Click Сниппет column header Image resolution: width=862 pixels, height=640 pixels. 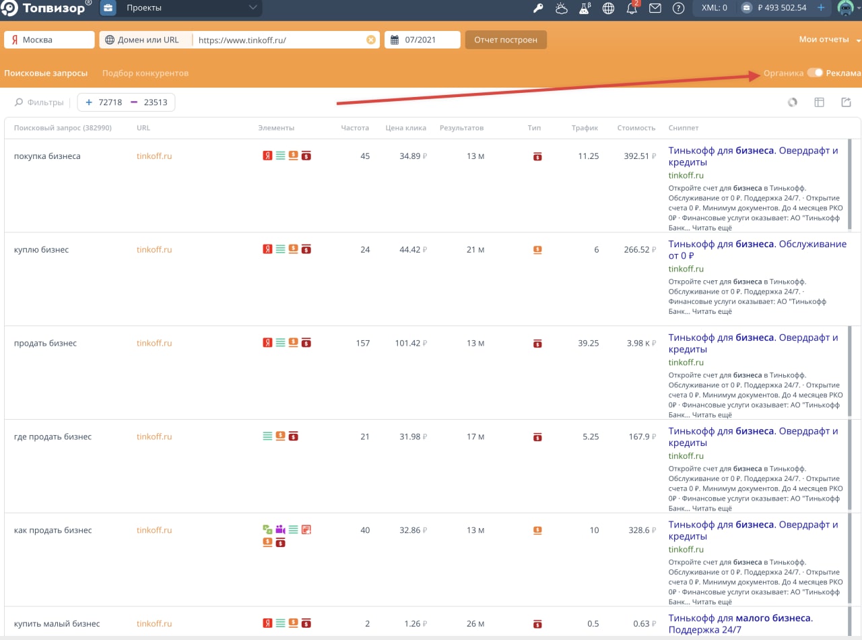(x=684, y=128)
